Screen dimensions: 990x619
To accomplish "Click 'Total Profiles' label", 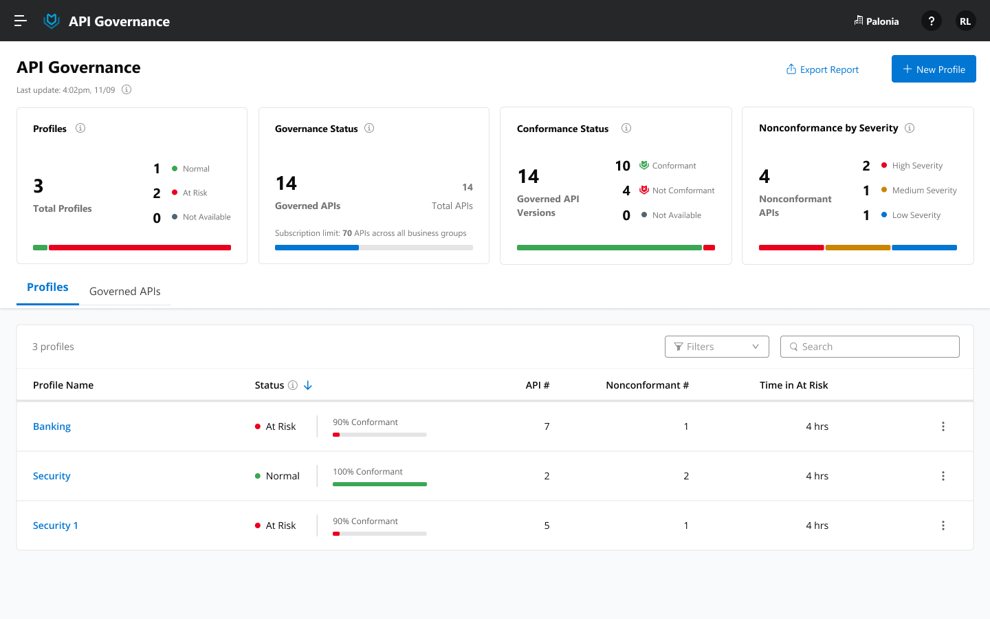I will (63, 208).
